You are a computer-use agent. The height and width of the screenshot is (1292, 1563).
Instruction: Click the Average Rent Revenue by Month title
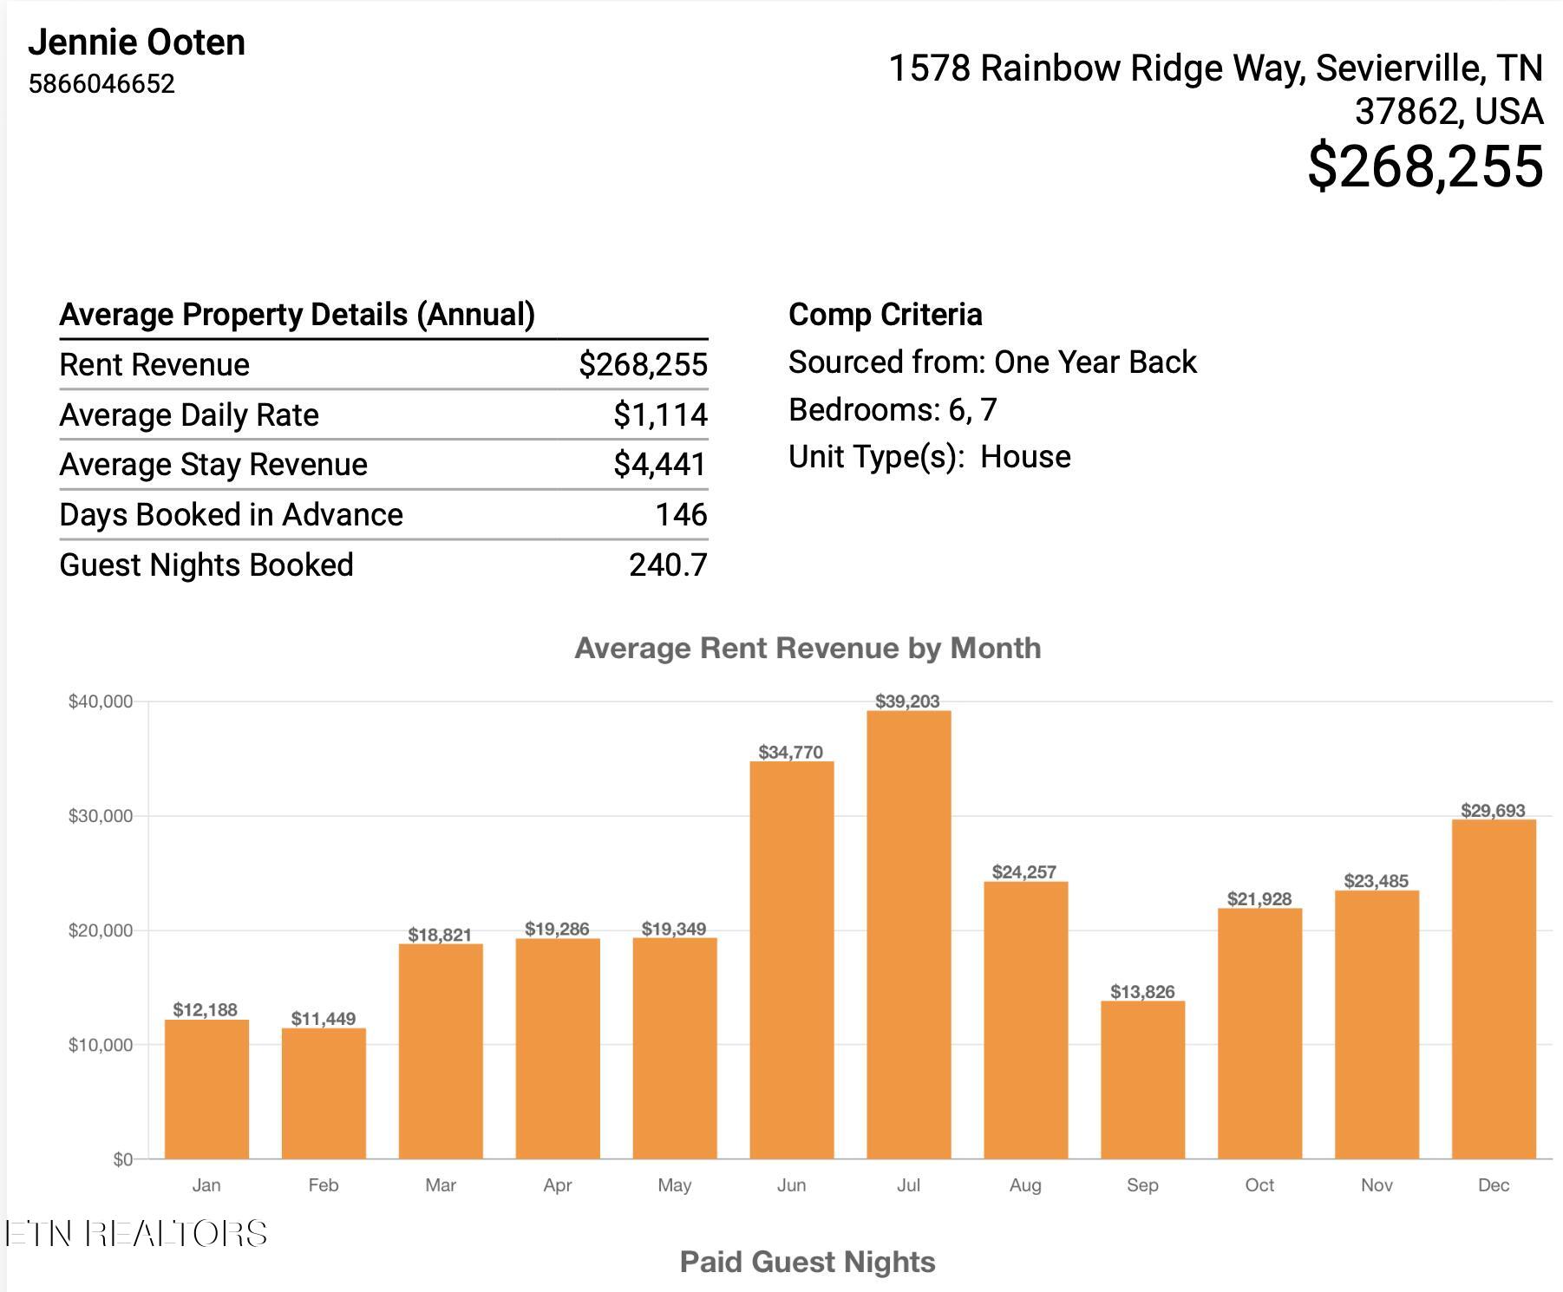click(x=808, y=649)
